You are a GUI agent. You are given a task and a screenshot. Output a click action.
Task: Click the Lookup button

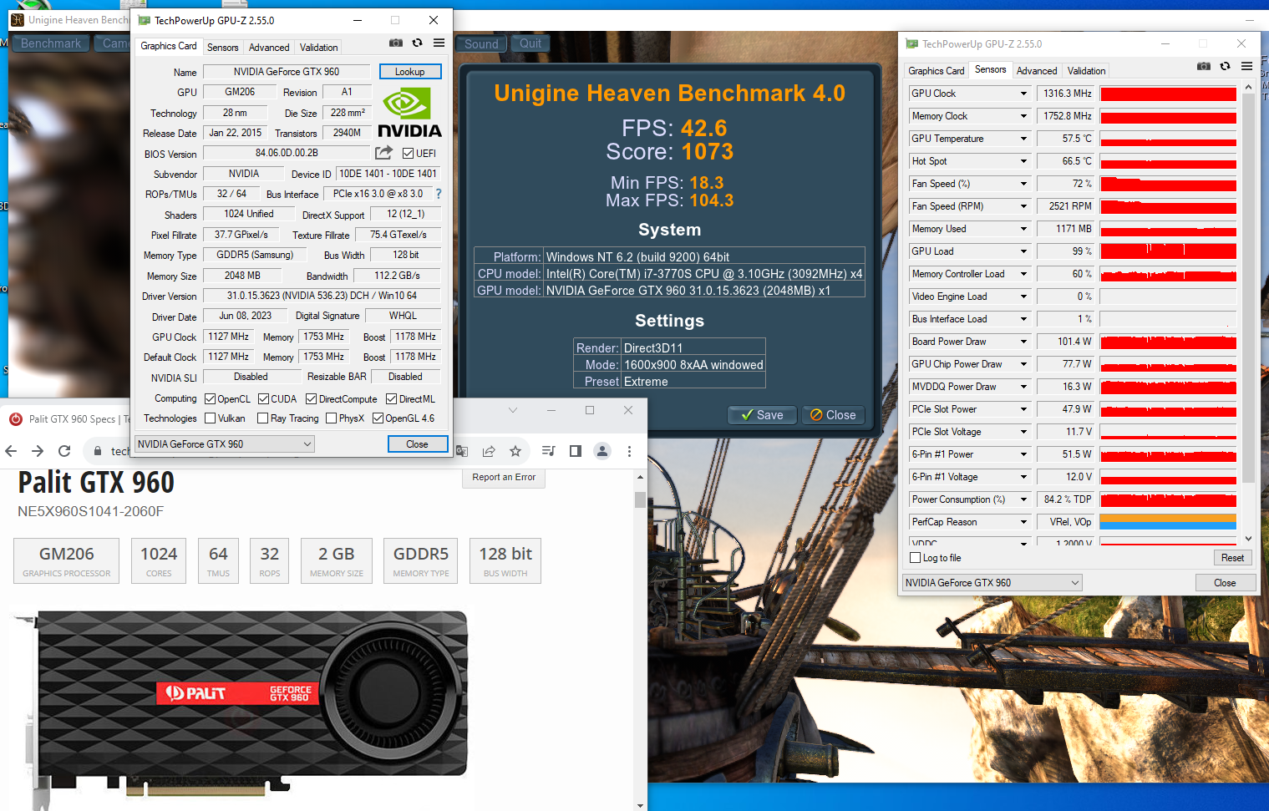click(410, 72)
